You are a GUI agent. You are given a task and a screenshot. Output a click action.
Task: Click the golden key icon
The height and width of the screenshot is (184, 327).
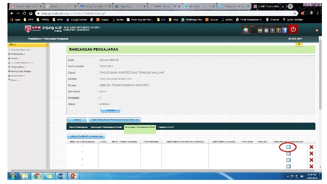coord(278,30)
